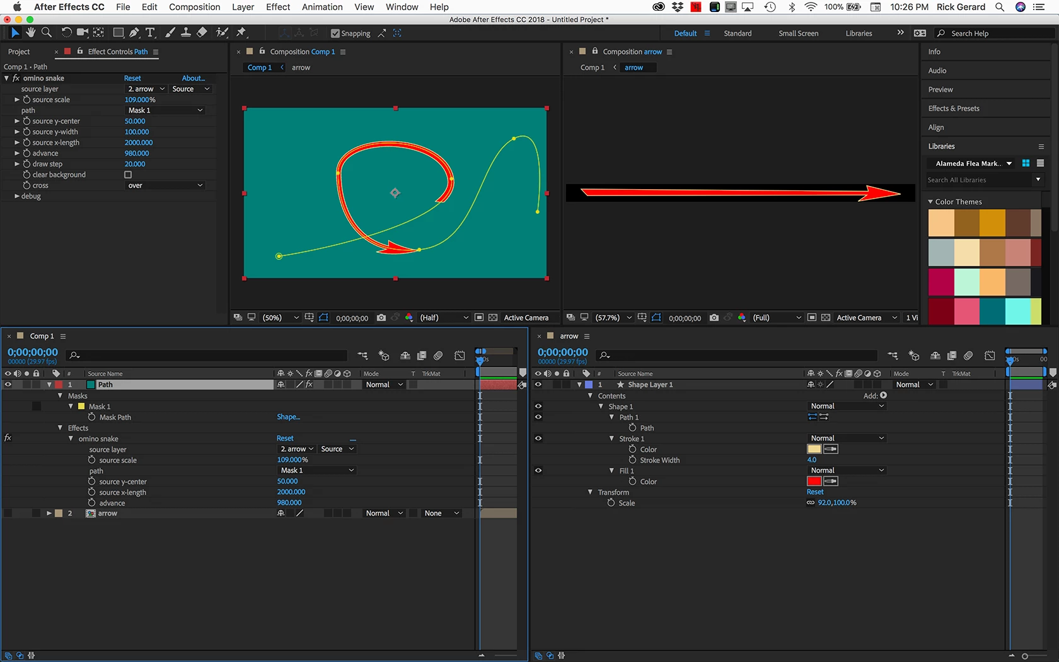1059x662 pixels.
Task: Click the yellow Mask 1 color label
Action: (x=81, y=407)
